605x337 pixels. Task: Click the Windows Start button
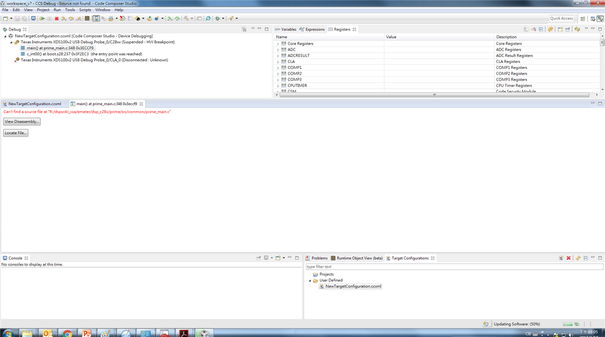[x=8, y=333]
